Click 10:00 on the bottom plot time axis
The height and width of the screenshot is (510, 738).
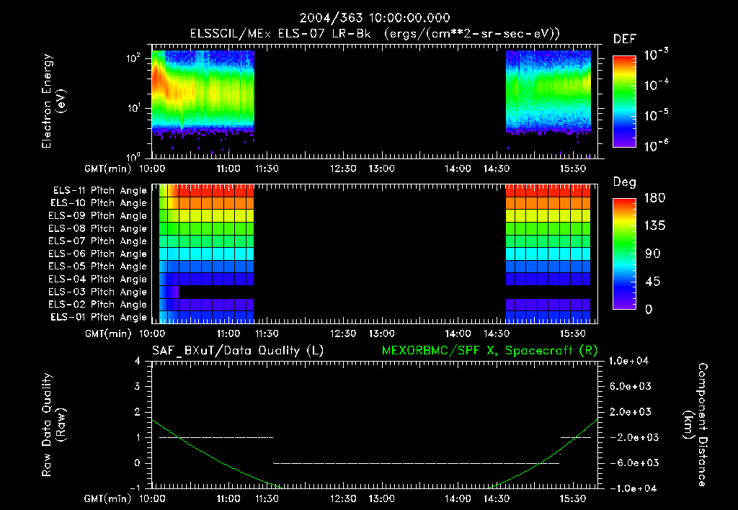tap(151, 498)
